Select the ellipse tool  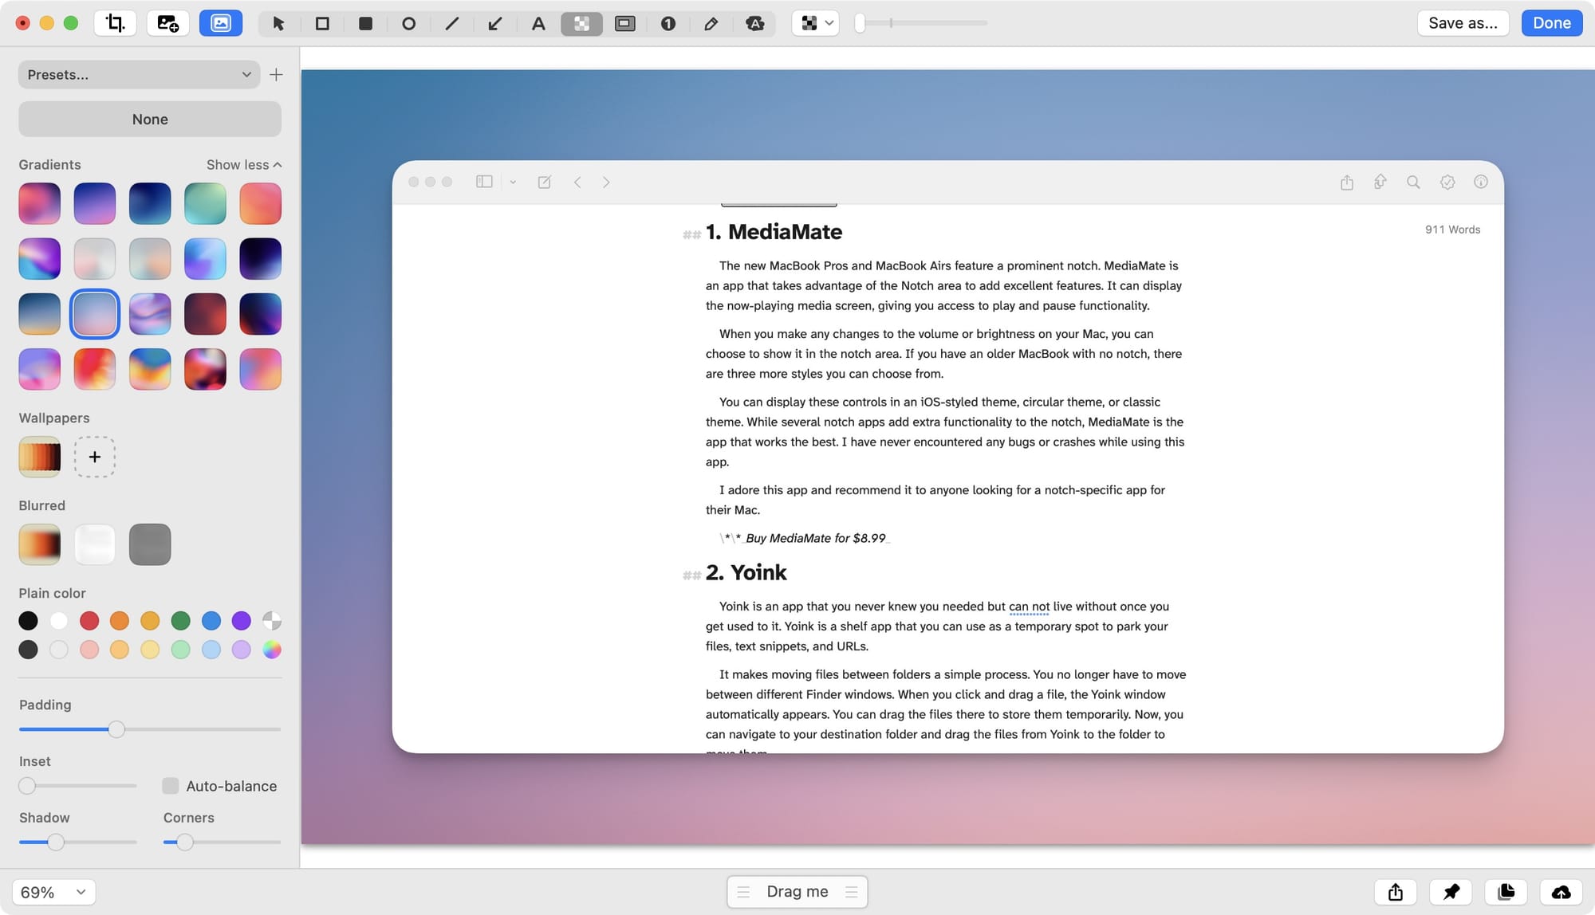408,23
